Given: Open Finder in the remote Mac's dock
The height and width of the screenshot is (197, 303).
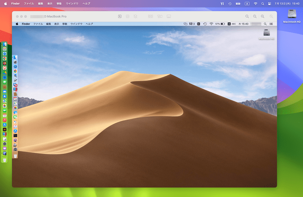Looking at the screenshot, I should 15,57.
